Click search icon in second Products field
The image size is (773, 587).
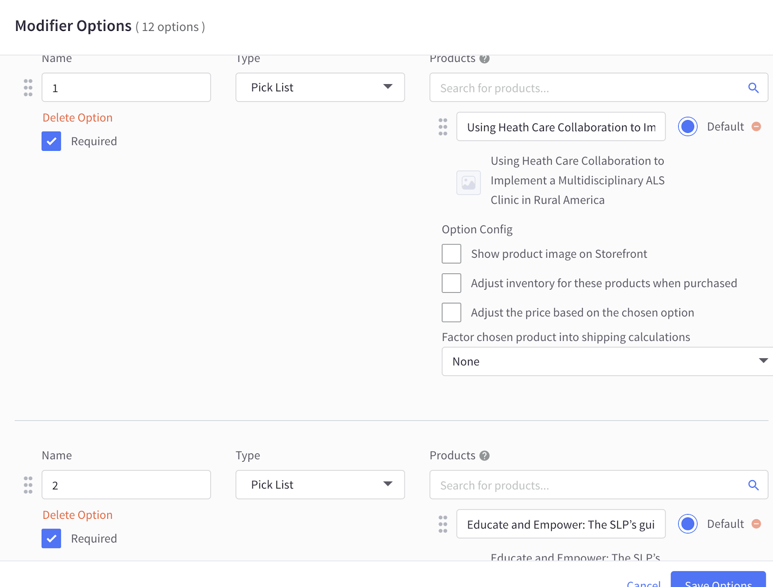(753, 485)
